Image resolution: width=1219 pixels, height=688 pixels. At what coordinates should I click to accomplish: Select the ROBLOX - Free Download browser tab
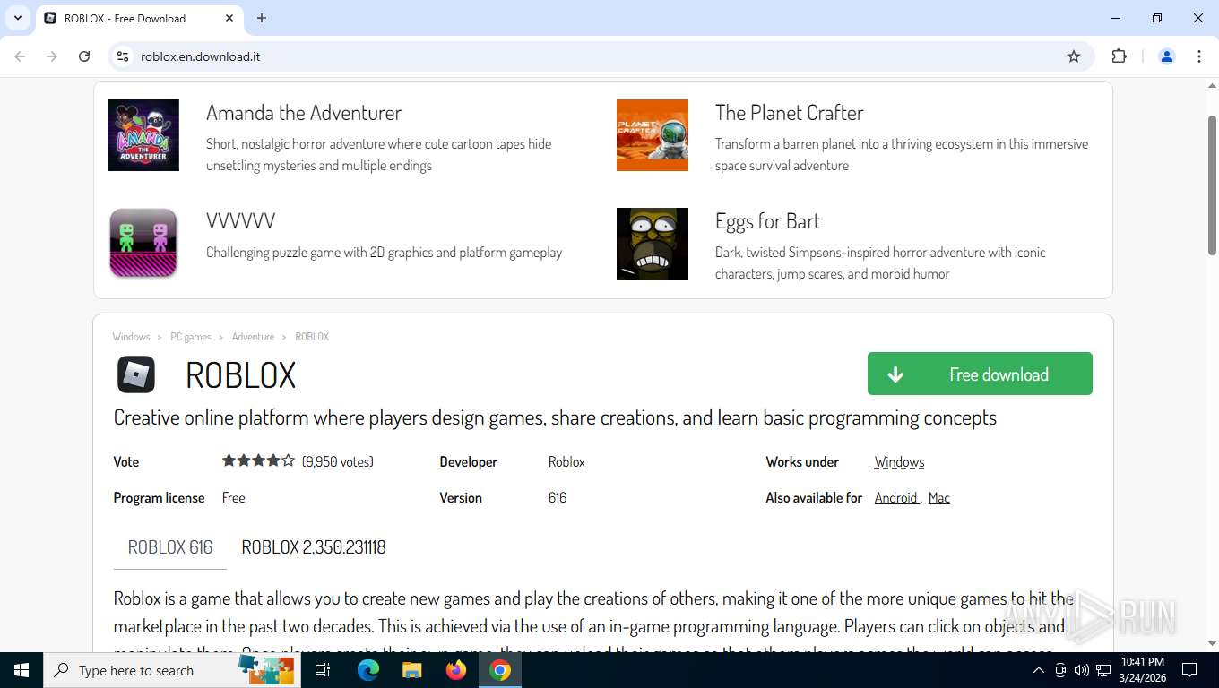point(139,18)
